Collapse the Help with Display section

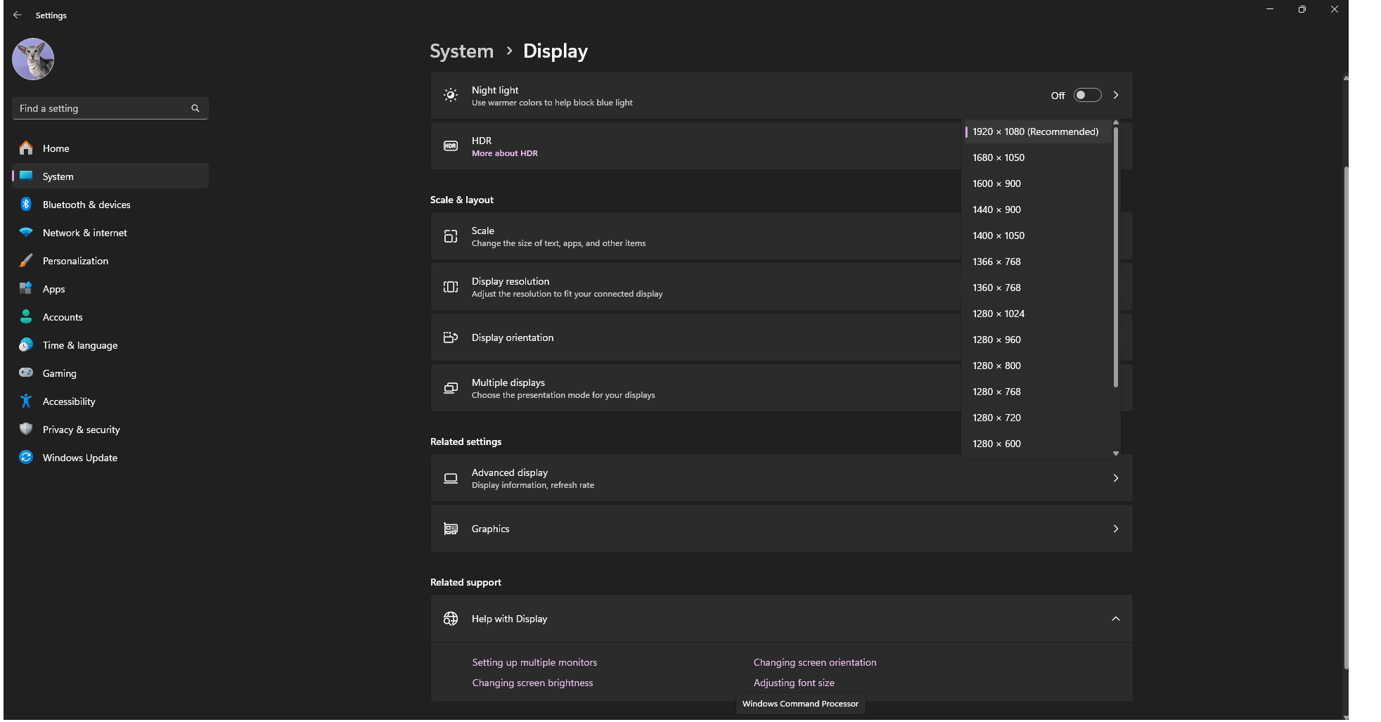[x=1116, y=619]
